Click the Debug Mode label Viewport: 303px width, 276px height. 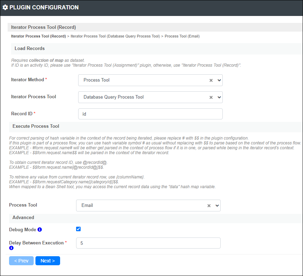click(x=23, y=229)
